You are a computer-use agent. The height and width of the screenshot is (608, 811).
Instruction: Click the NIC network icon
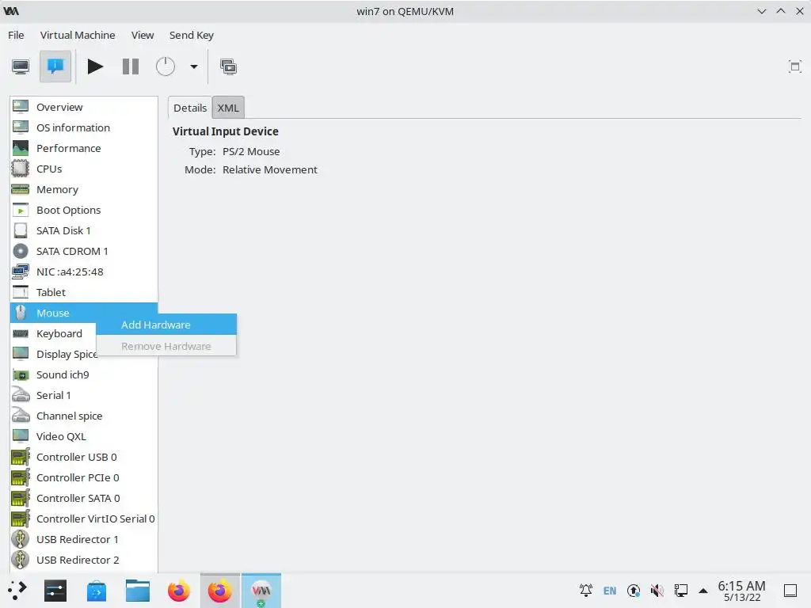(x=20, y=272)
